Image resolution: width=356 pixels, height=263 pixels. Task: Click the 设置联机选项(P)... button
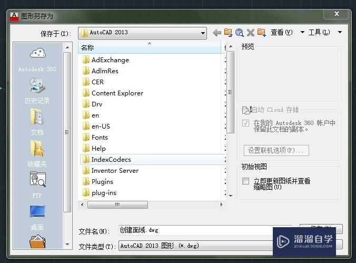(276, 151)
